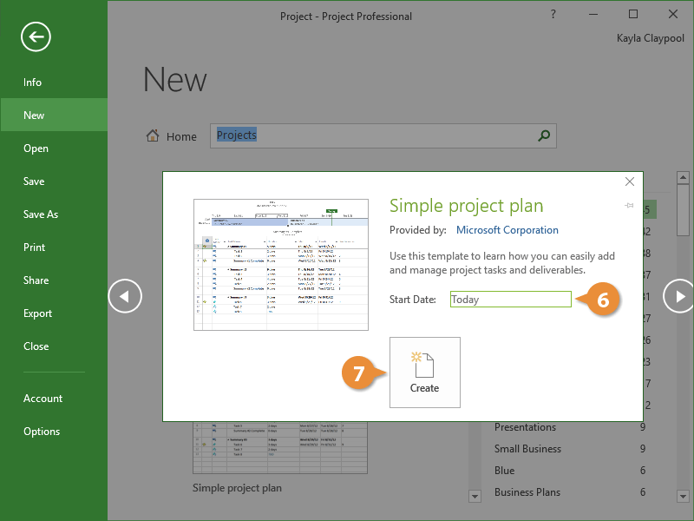The width and height of the screenshot is (694, 521).
Task: Select the Small Business category
Action: click(x=527, y=449)
